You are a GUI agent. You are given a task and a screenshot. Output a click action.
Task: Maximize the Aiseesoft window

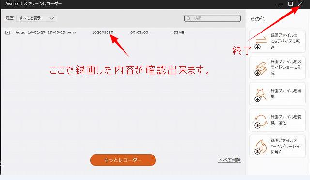(290, 4)
